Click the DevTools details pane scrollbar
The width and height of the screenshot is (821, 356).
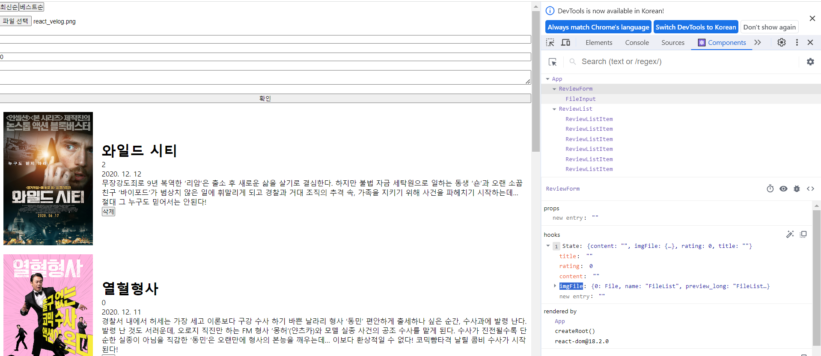click(x=816, y=278)
